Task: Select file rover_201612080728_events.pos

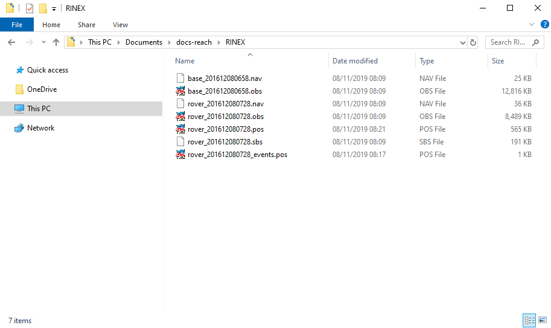Action: pyautogui.click(x=237, y=154)
